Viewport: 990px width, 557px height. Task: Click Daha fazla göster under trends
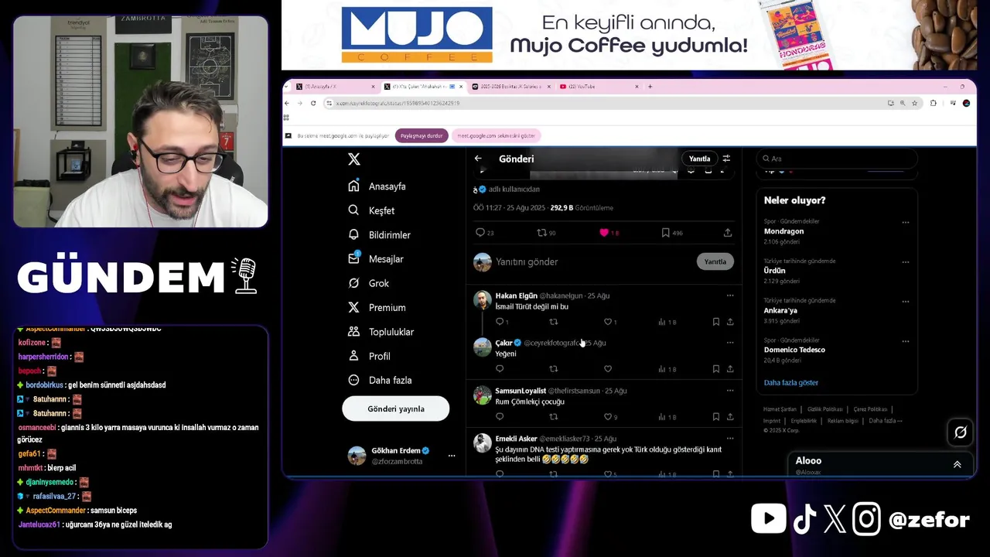tap(791, 383)
